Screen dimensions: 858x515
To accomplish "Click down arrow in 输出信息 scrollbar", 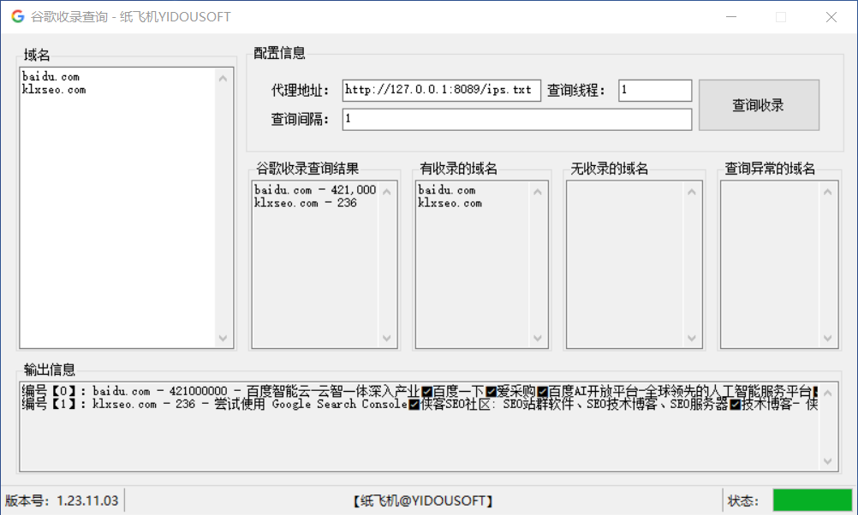I will (x=827, y=461).
